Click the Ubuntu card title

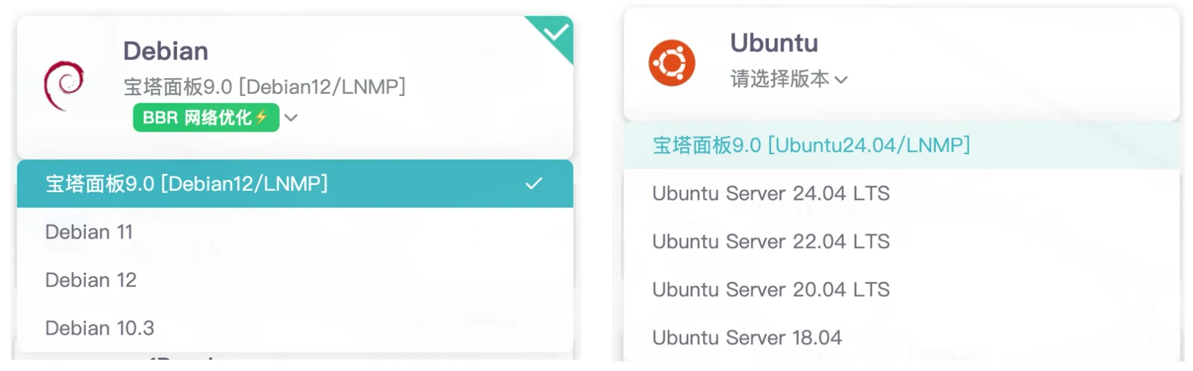pyautogui.click(x=774, y=43)
